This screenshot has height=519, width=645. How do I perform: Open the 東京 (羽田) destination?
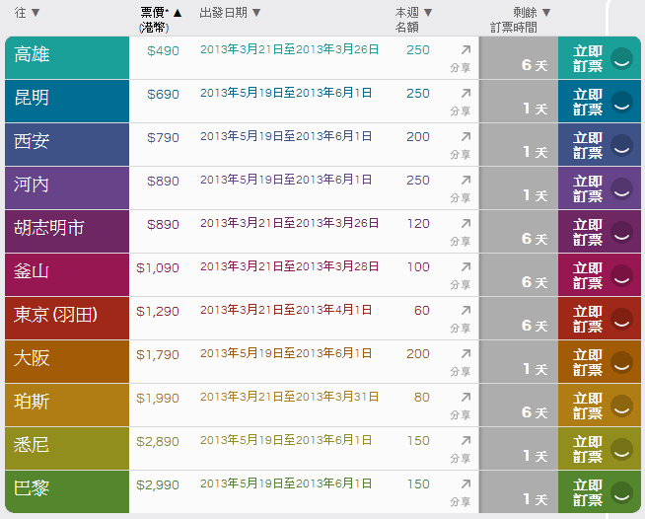(55, 316)
